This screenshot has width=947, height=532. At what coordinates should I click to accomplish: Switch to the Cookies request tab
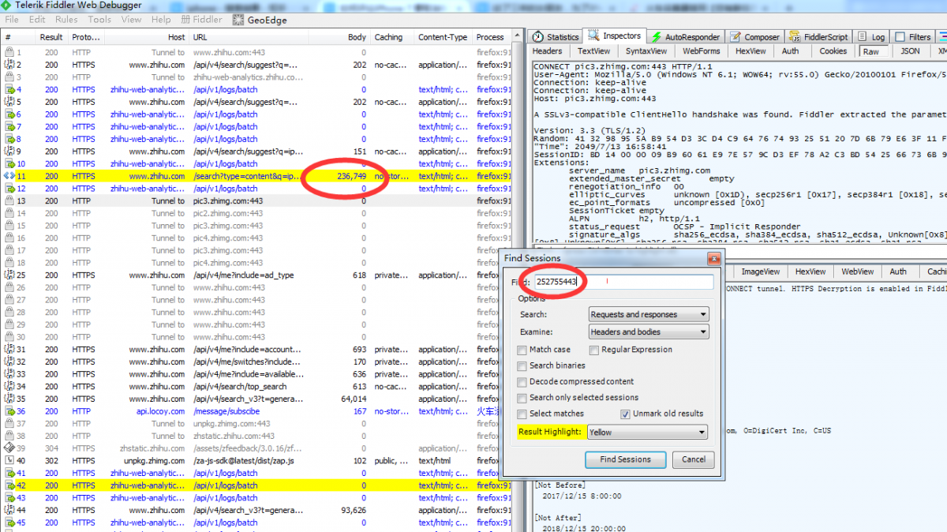833,51
